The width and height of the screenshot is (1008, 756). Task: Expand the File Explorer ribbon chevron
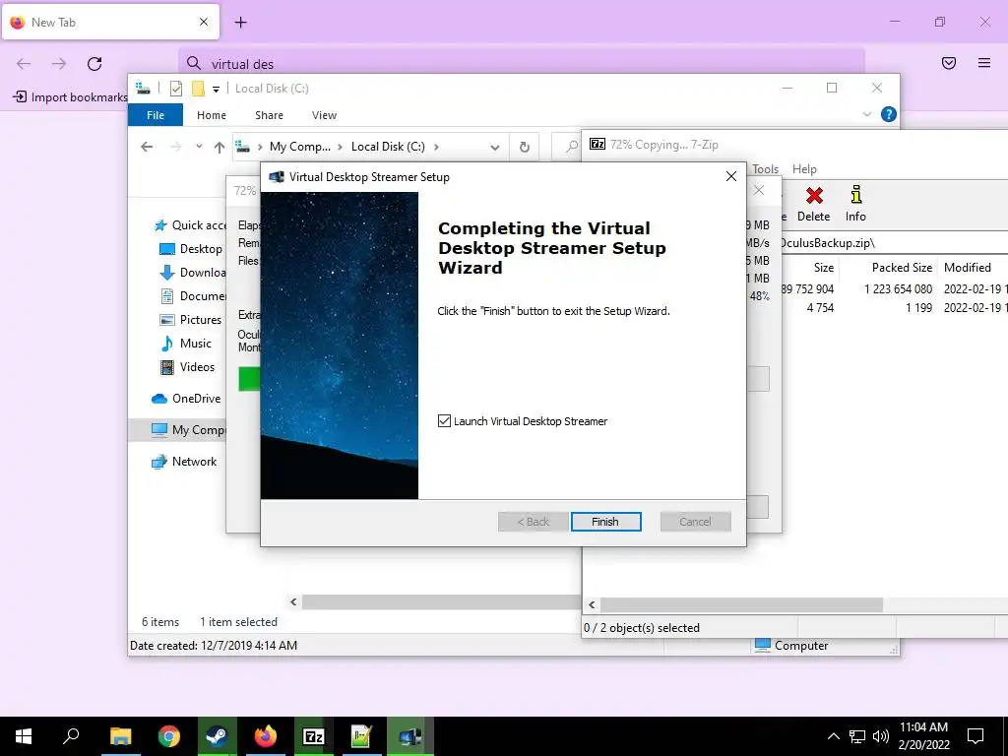[866, 114]
